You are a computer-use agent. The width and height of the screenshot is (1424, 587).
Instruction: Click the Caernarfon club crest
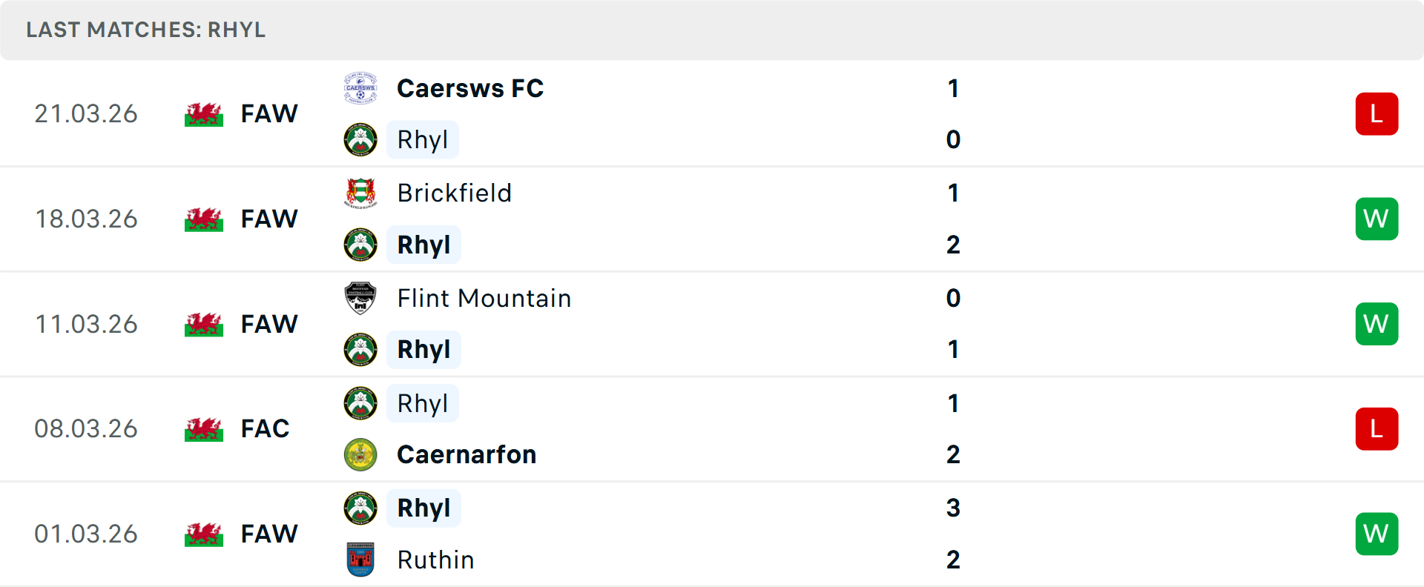(x=360, y=455)
